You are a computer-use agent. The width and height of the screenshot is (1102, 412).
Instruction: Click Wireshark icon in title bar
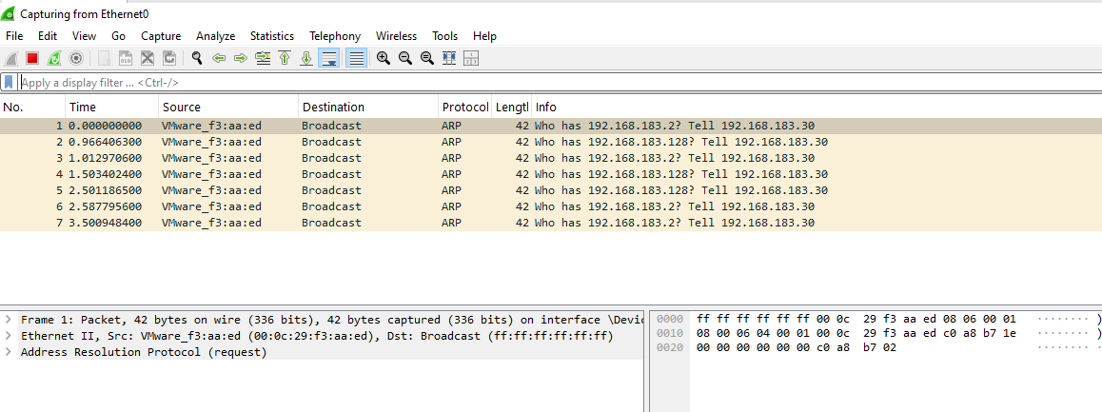[10, 13]
